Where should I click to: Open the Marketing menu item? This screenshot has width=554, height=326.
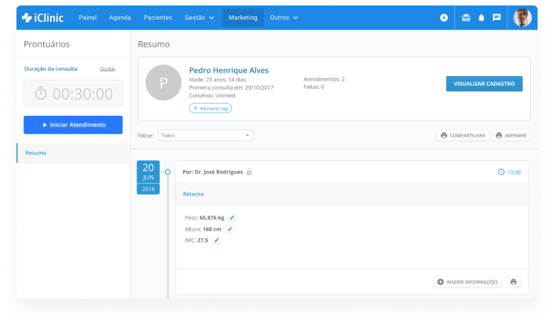[x=243, y=18]
